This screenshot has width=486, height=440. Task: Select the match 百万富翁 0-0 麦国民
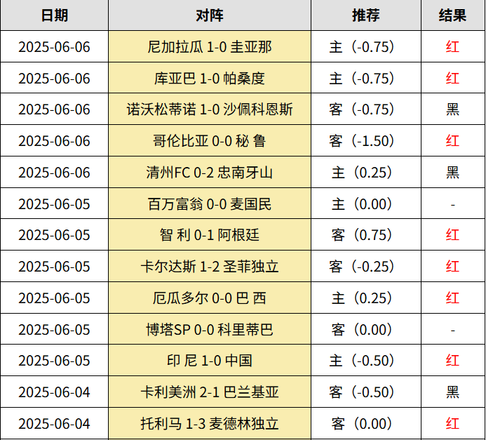point(210,204)
